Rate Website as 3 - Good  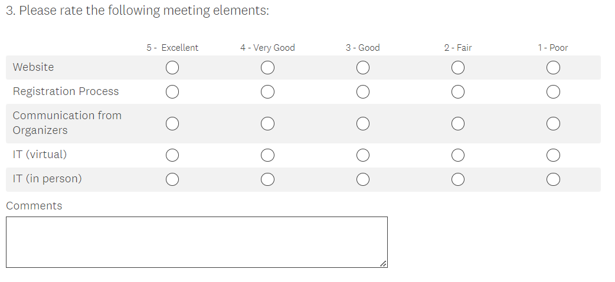point(363,68)
